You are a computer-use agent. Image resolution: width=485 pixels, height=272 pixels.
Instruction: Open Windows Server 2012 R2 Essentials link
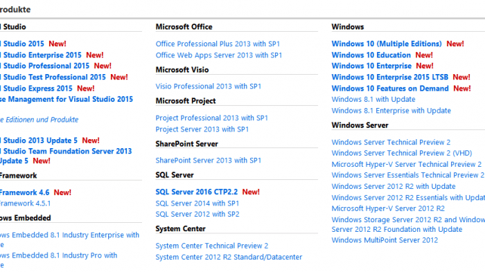point(408,197)
